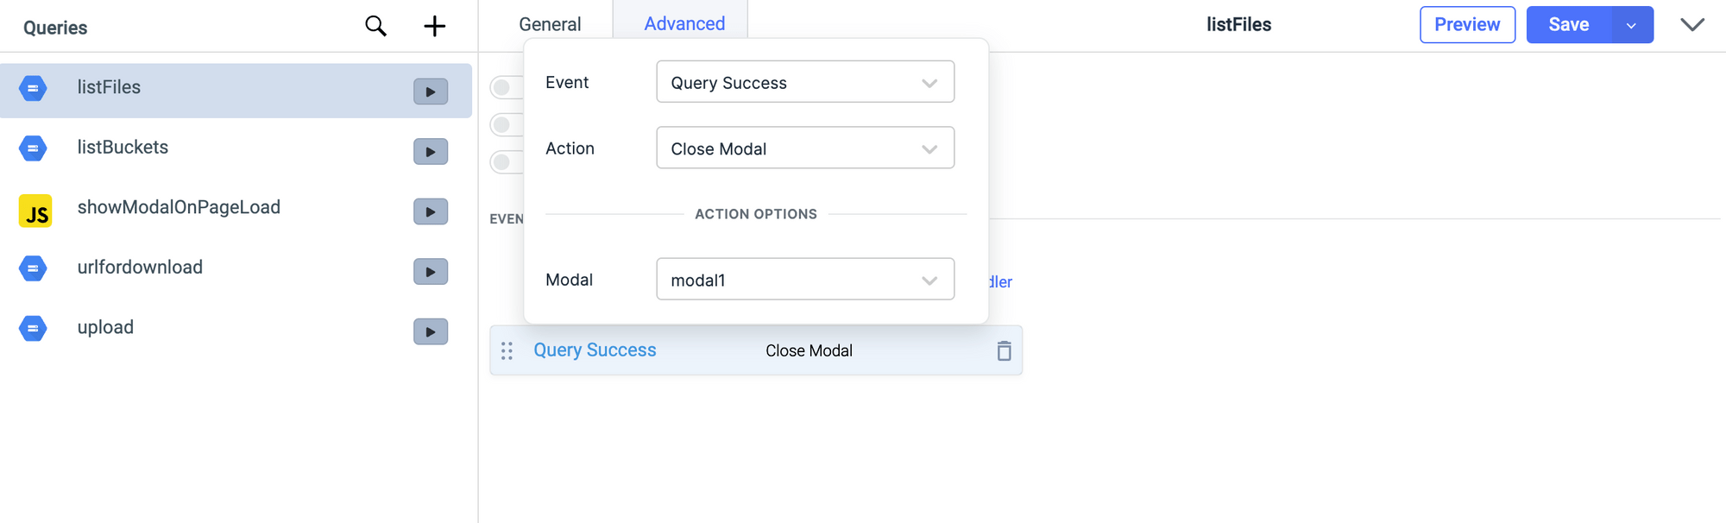1726x523 pixels.
Task: Collapse the query editor with the chevron
Action: 1692,25
